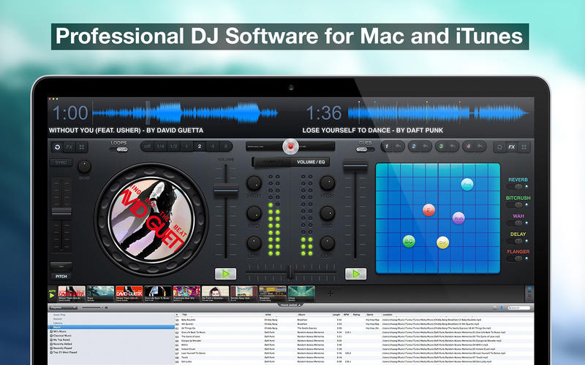This screenshot has width=585, height=365.
Task: Click the library search field
Action: click(x=518, y=307)
